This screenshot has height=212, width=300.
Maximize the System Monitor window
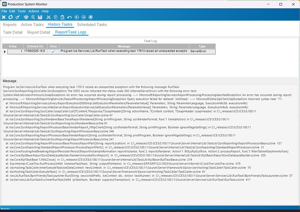281,4
